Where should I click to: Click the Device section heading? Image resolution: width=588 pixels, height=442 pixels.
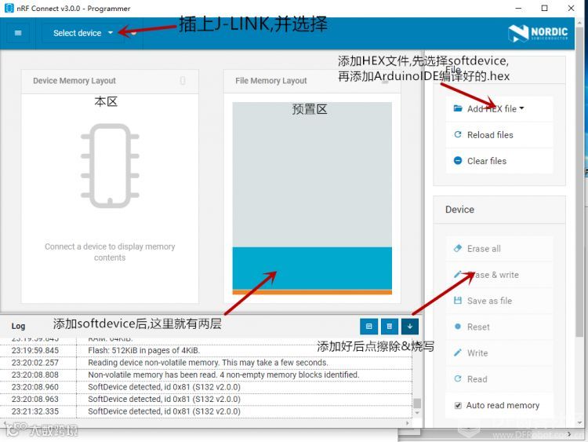point(459,210)
